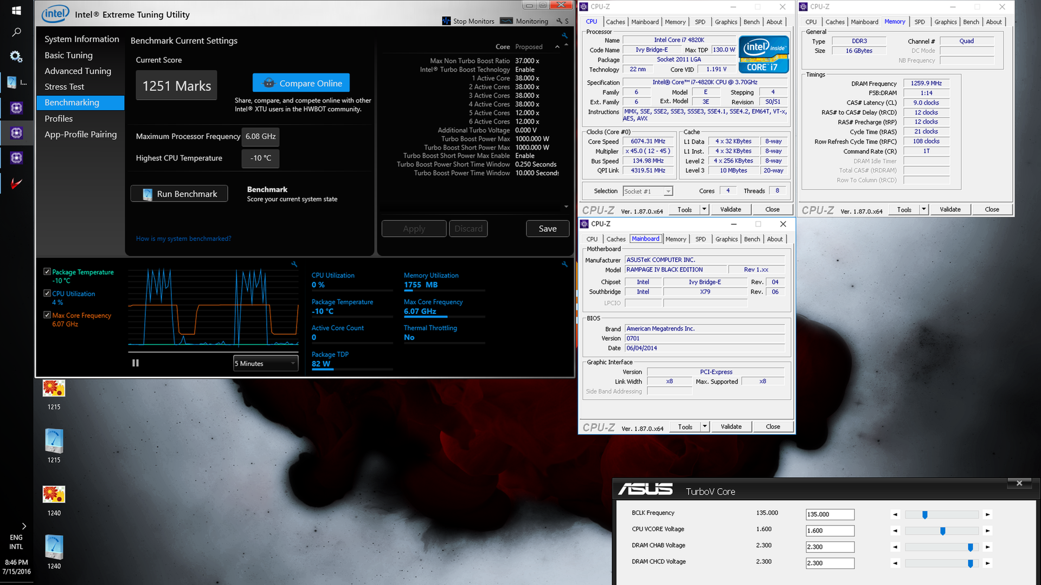The image size is (1041, 585).
Task: Open the taskbar search icon
Action: pos(16,32)
